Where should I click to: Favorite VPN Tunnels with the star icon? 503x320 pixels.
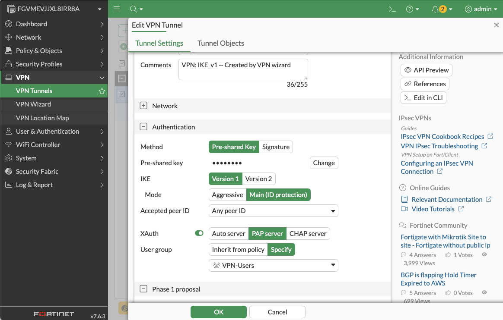pyautogui.click(x=102, y=91)
